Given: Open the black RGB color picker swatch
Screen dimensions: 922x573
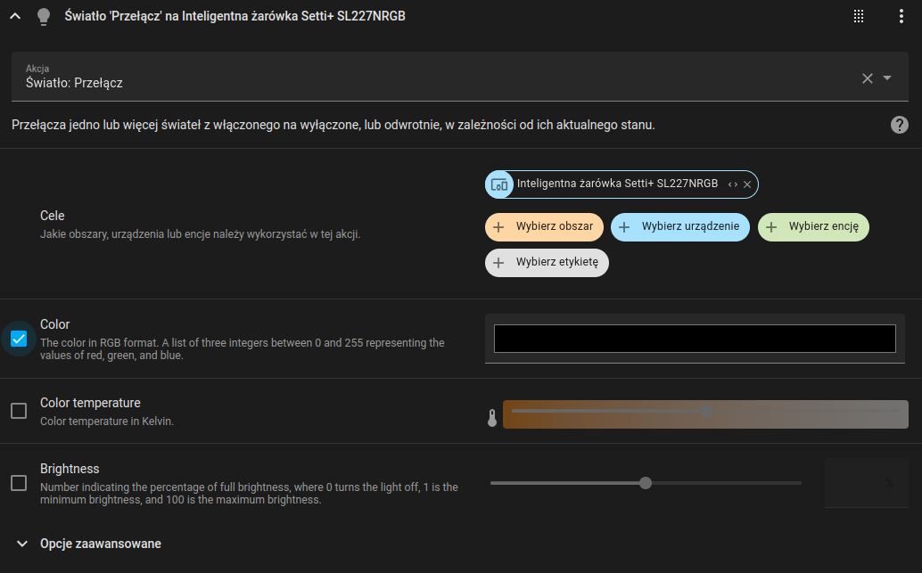Looking at the screenshot, I should coord(695,339).
